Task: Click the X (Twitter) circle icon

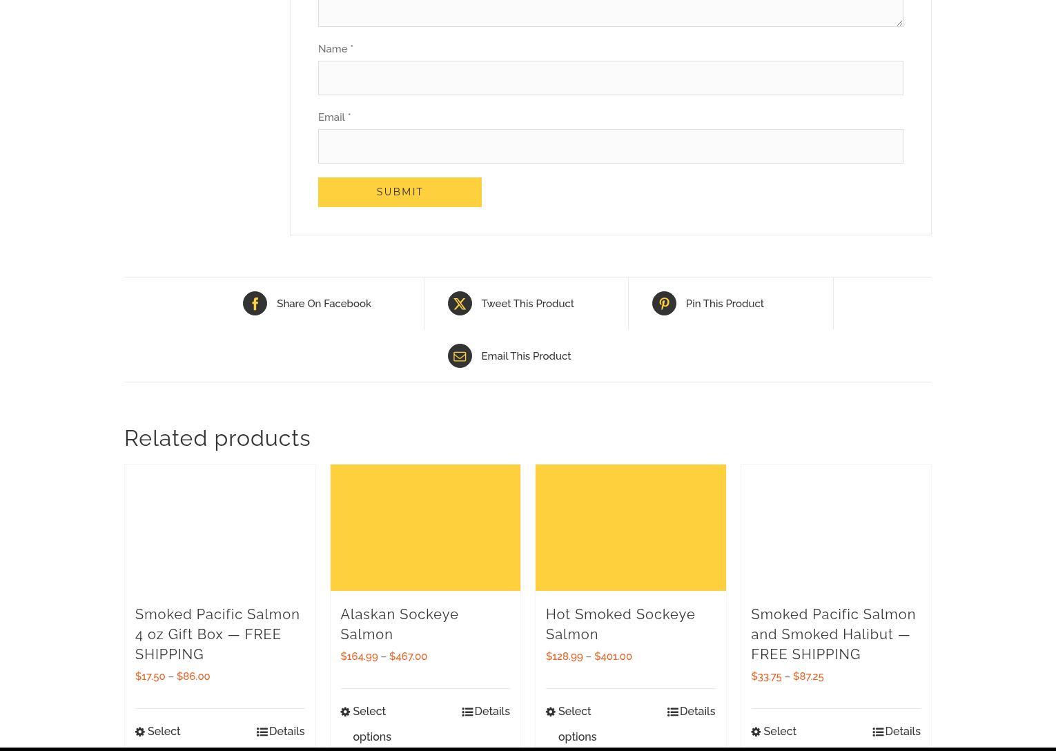Action: coord(460,304)
